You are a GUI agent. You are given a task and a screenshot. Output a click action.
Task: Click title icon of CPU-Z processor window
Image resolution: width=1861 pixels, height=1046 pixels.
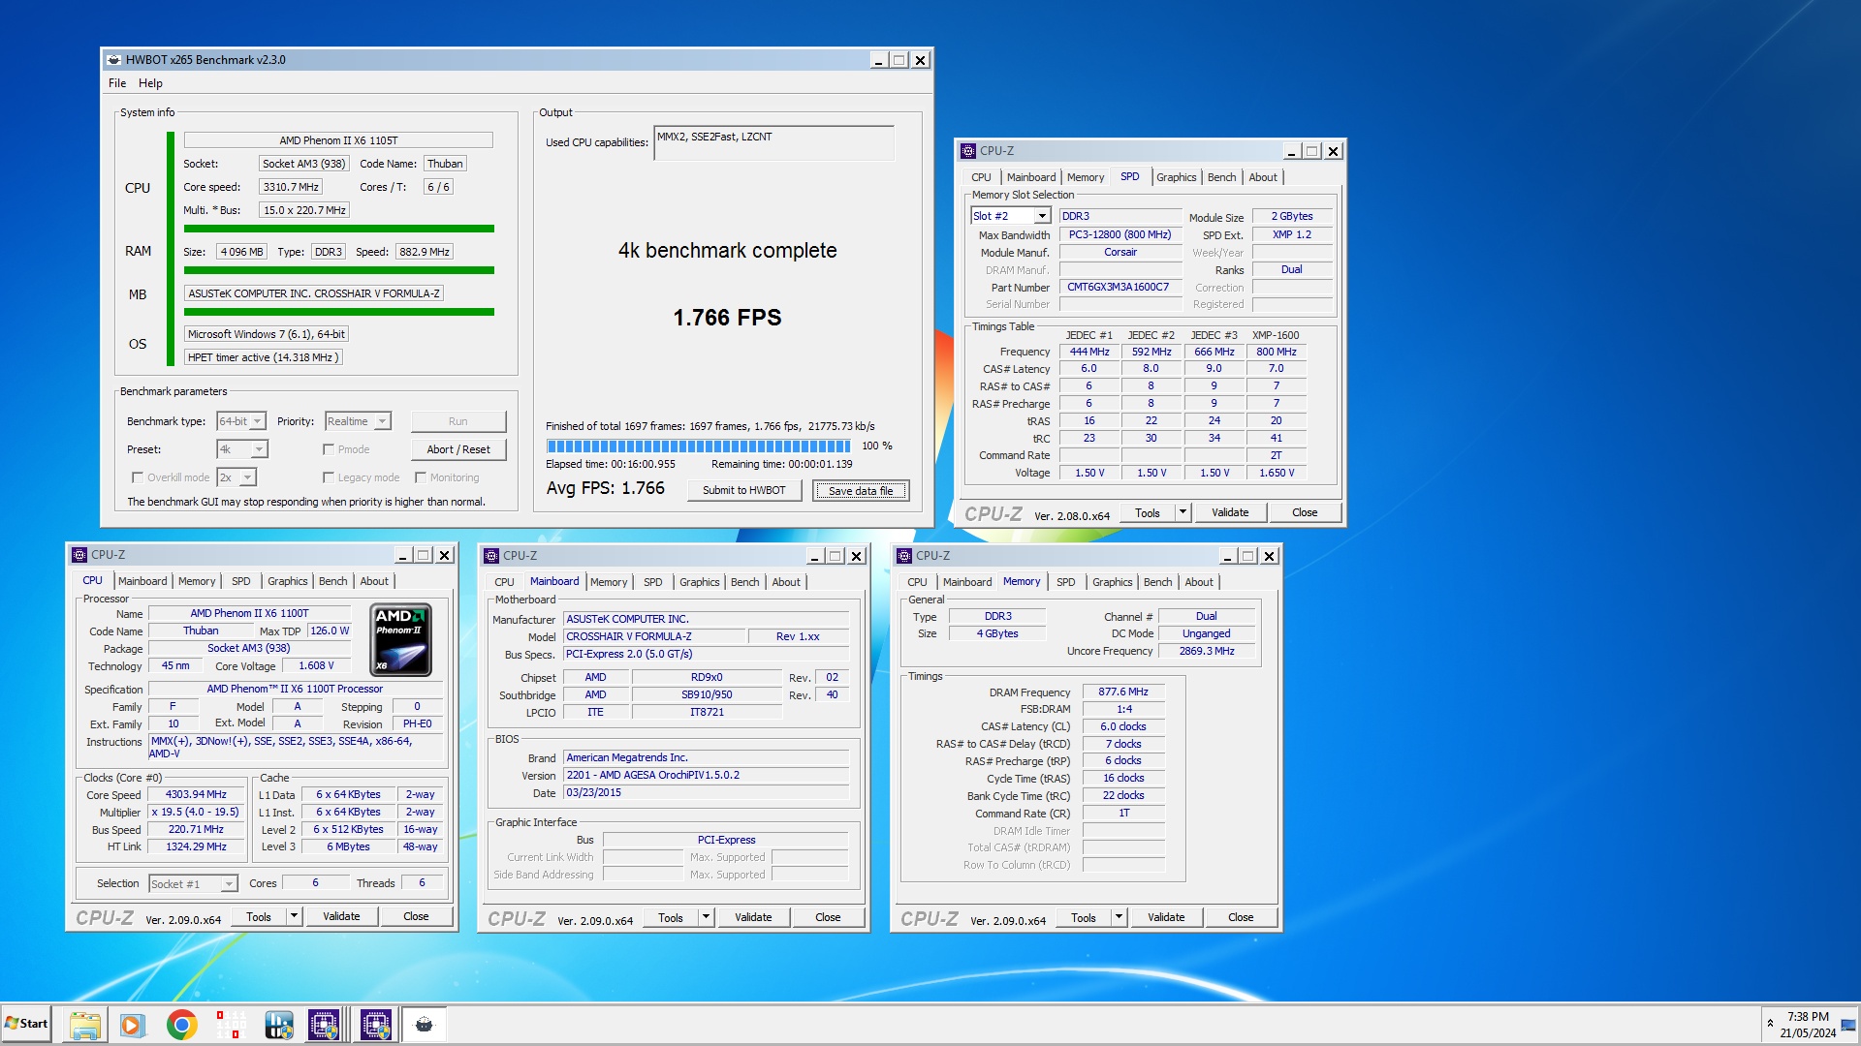(79, 555)
